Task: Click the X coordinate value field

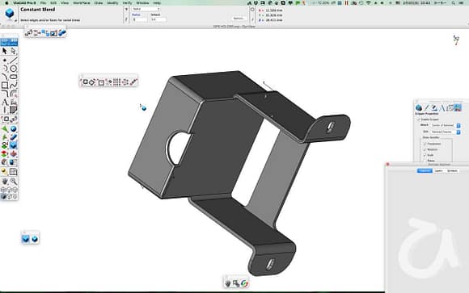Action: [x=273, y=10]
